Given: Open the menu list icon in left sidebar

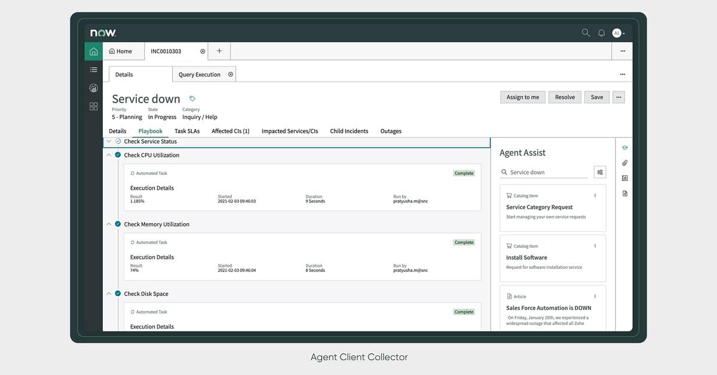Looking at the screenshot, I should point(93,69).
